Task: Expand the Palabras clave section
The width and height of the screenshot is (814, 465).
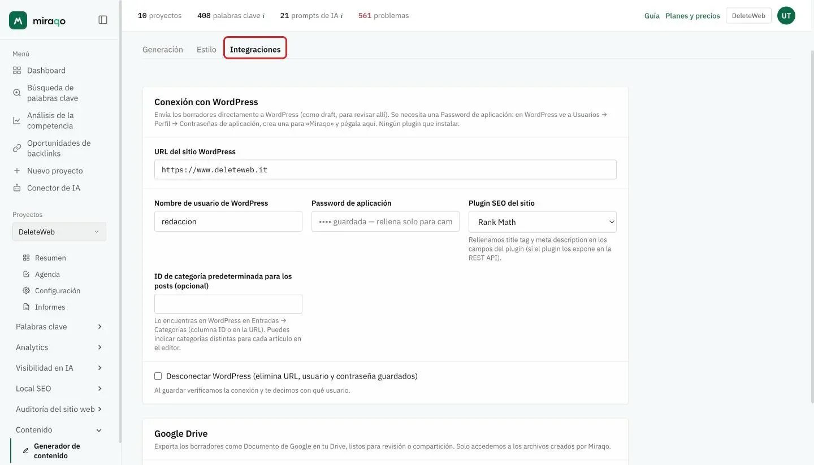Action: point(59,327)
